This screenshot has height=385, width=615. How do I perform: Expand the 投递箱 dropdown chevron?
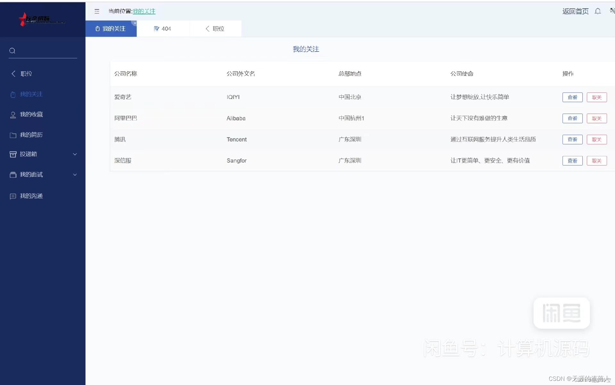pyautogui.click(x=75, y=154)
